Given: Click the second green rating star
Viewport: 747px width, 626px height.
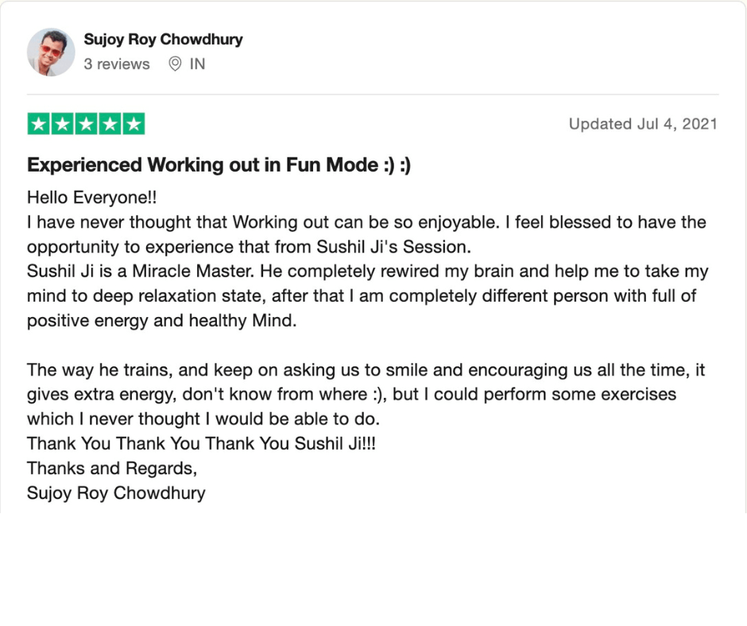Looking at the screenshot, I should coord(63,124).
